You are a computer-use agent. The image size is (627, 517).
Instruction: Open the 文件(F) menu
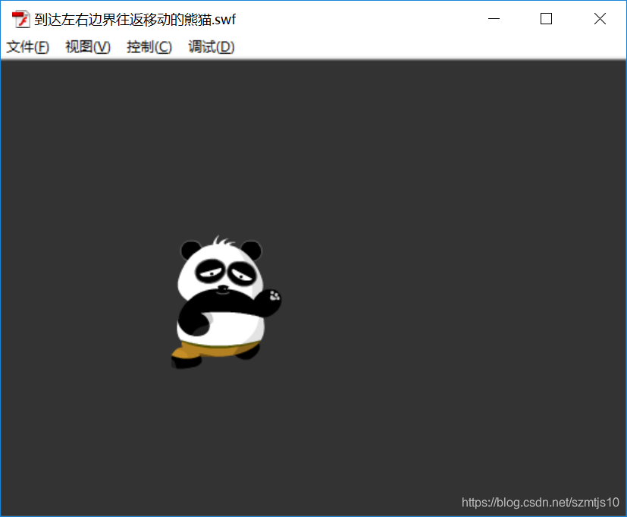27,47
